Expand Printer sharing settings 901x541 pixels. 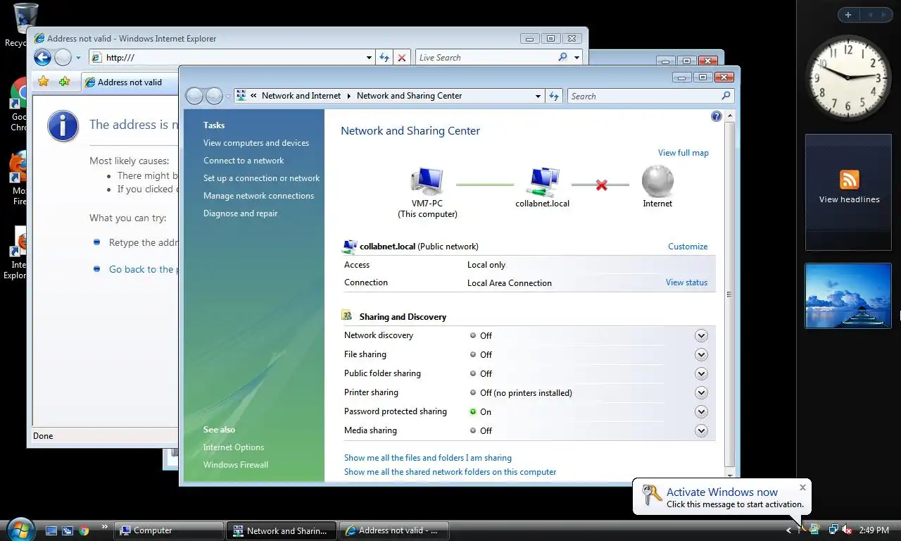(x=701, y=393)
